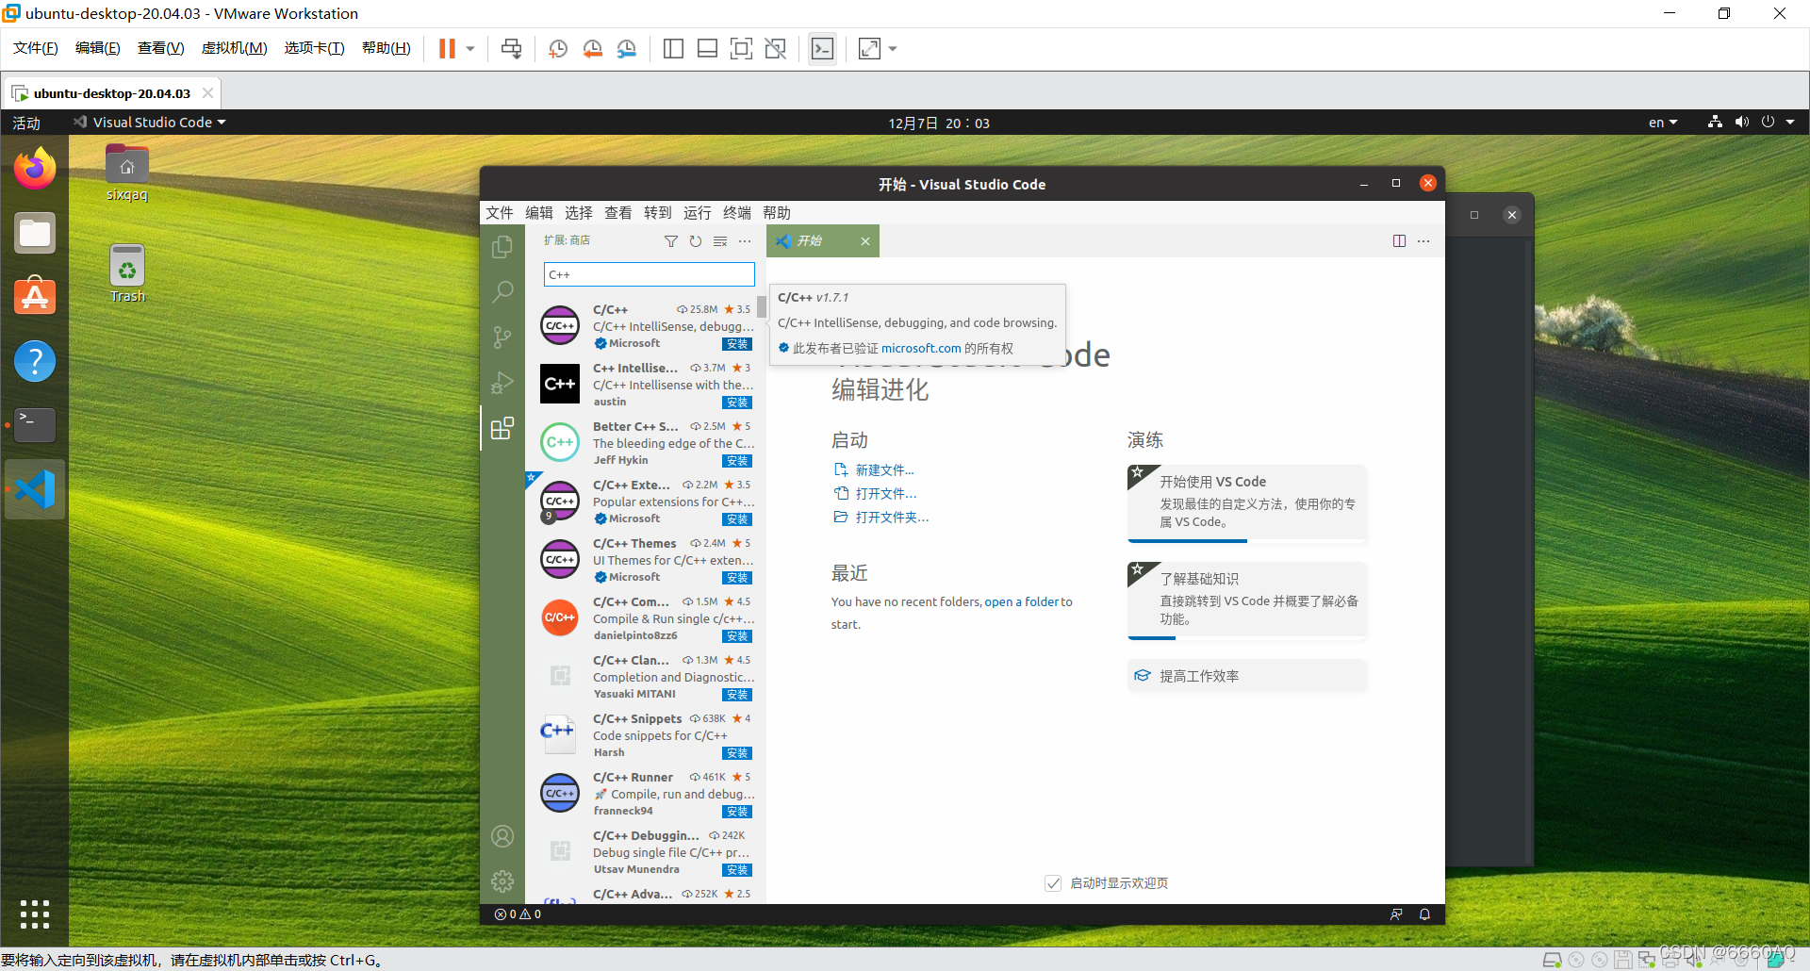1810x971 pixels.
Task: Click the microsoft.com link in tooltip
Action: (x=921, y=349)
